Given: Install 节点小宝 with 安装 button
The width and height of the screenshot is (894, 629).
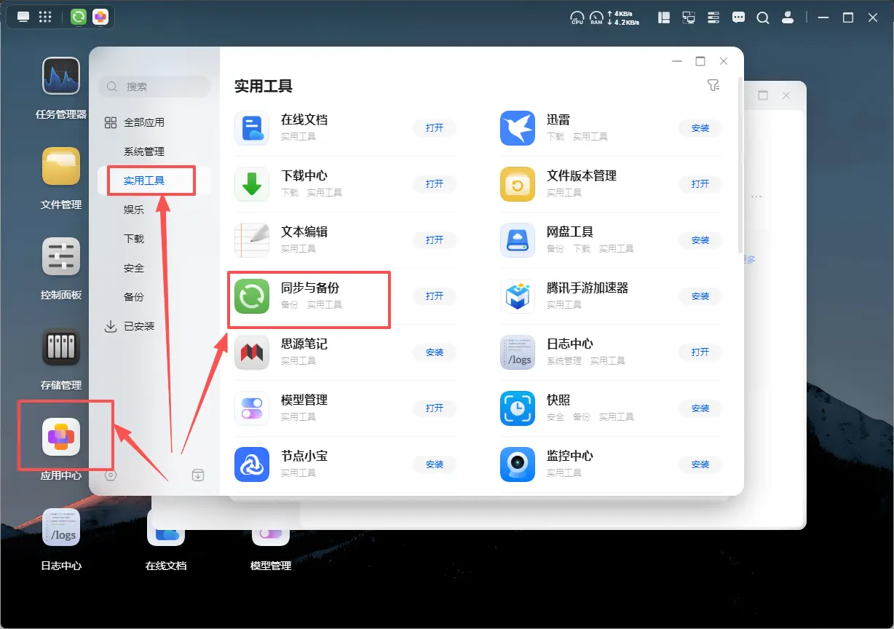Looking at the screenshot, I should tap(435, 464).
